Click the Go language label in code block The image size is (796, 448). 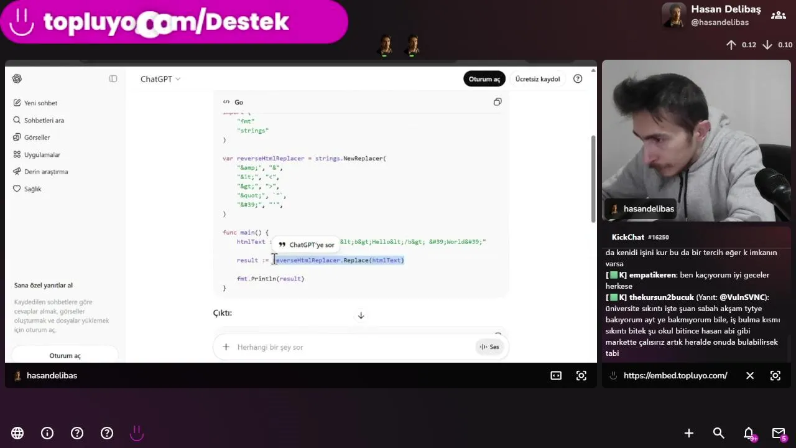(x=239, y=102)
